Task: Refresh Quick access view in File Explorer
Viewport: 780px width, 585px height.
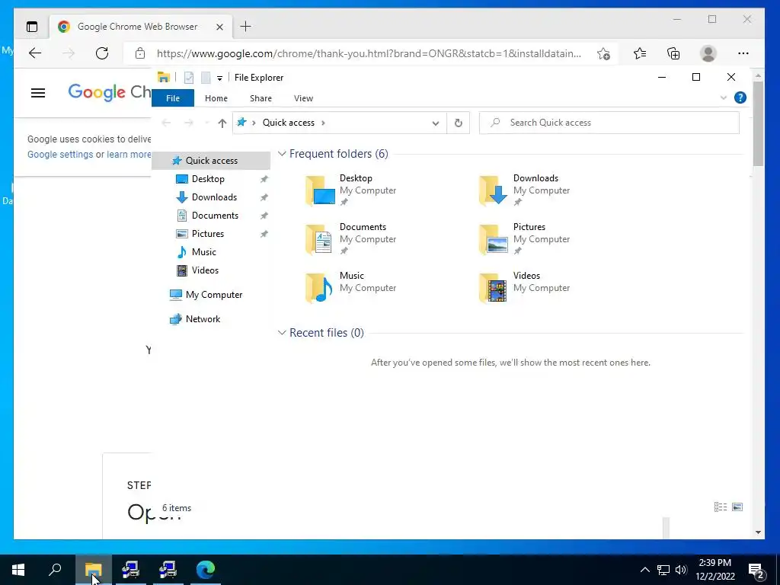Action: point(458,123)
